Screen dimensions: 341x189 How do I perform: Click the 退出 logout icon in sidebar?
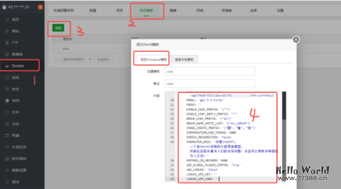point(7,182)
